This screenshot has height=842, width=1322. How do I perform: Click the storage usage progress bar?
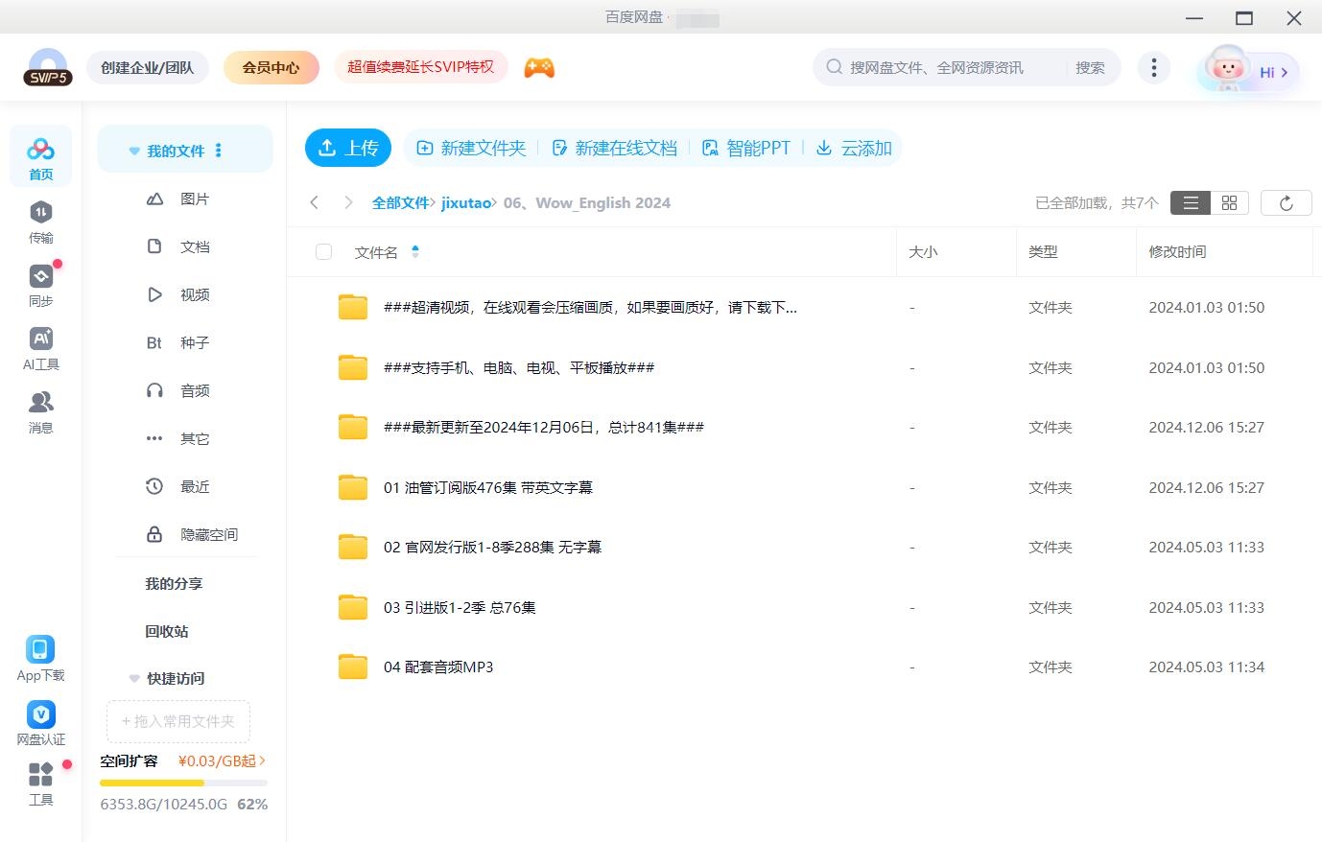click(183, 783)
